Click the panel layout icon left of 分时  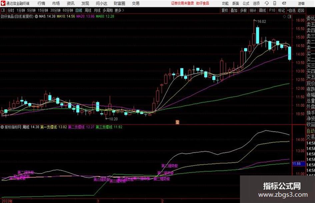coord(3,10)
